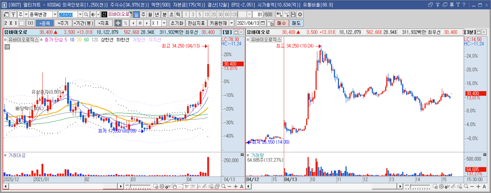Open the X 1 speed dropdown
Screen dimensions: 491x193
(164, 23)
